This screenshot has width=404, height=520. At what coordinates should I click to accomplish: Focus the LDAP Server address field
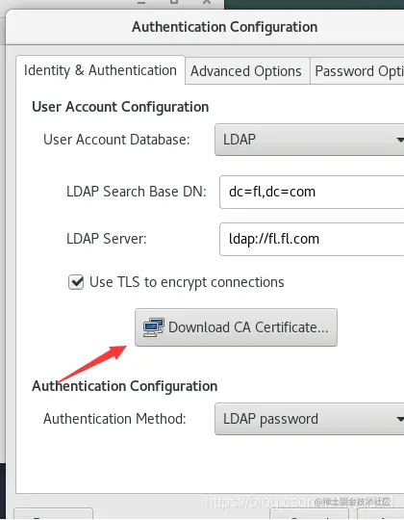pyautogui.click(x=312, y=239)
